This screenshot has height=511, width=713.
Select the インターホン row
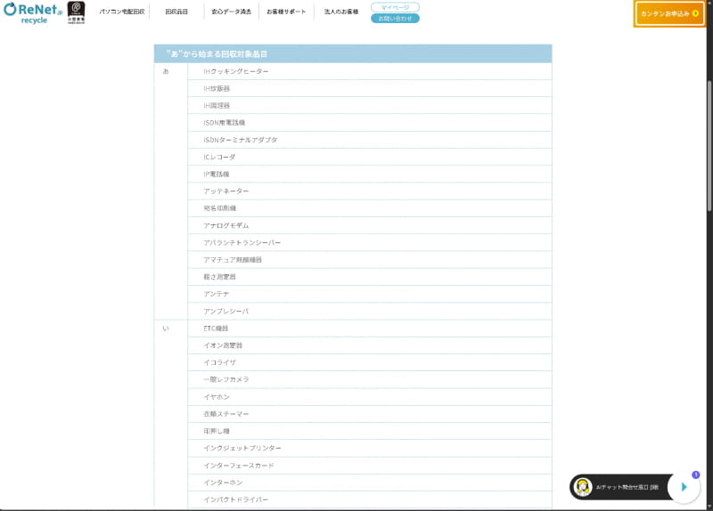click(x=370, y=483)
